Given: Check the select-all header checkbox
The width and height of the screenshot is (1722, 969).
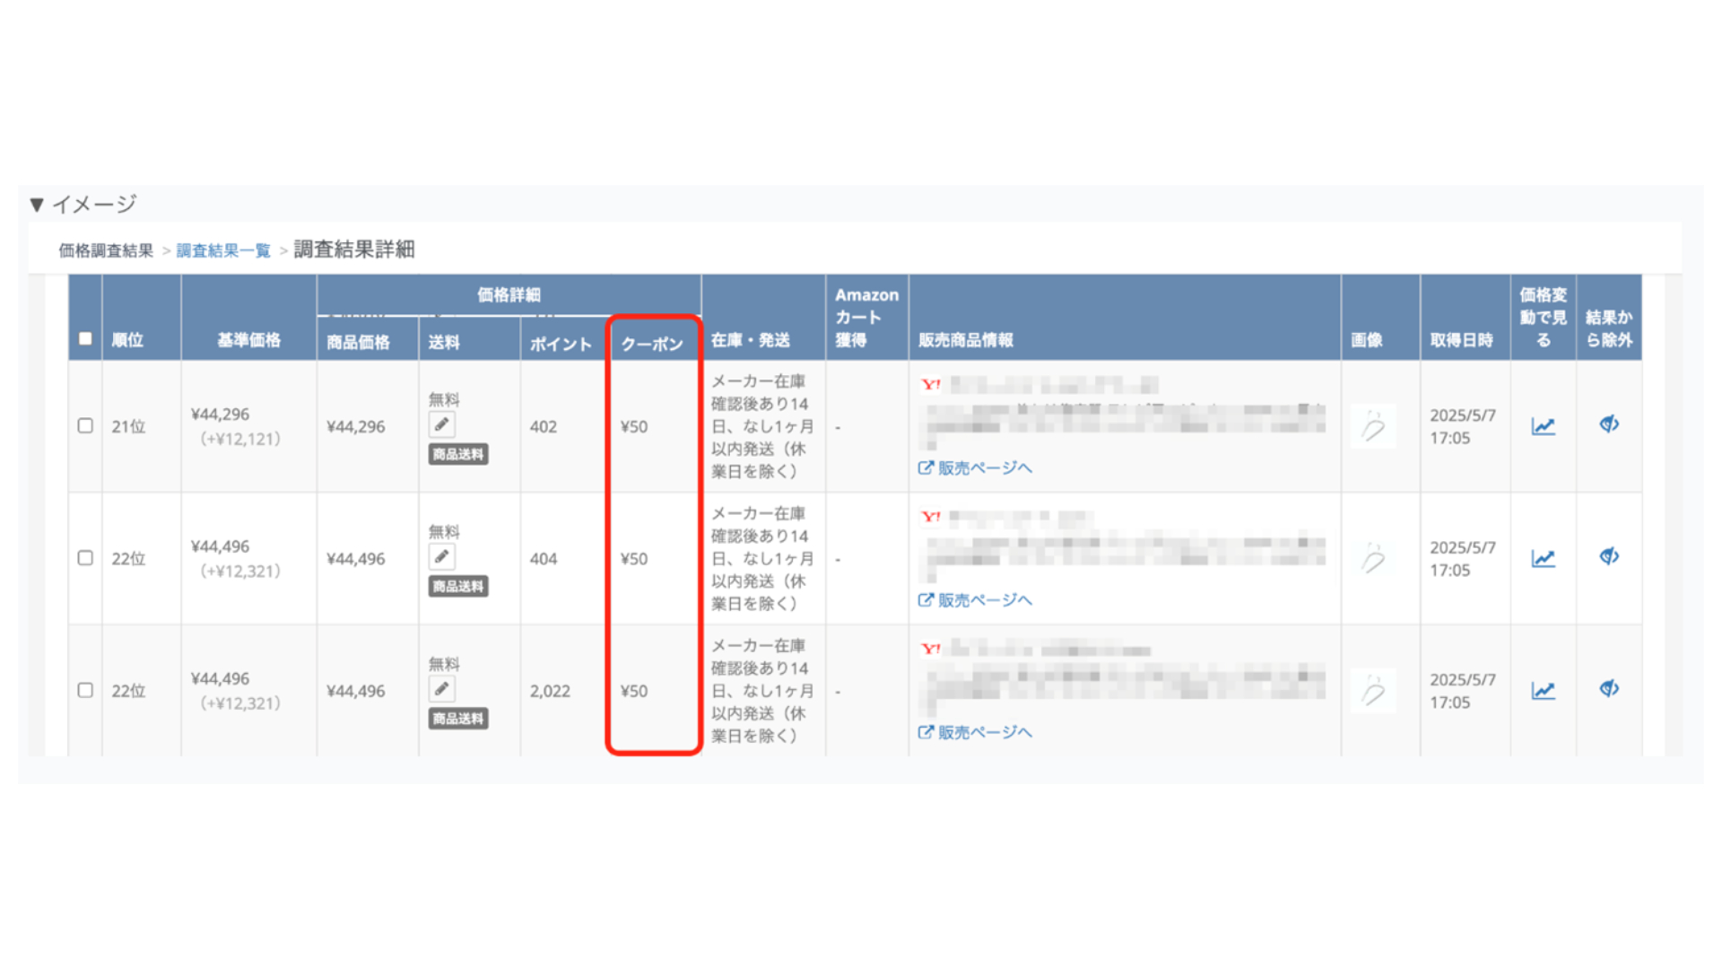Looking at the screenshot, I should point(85,339).
